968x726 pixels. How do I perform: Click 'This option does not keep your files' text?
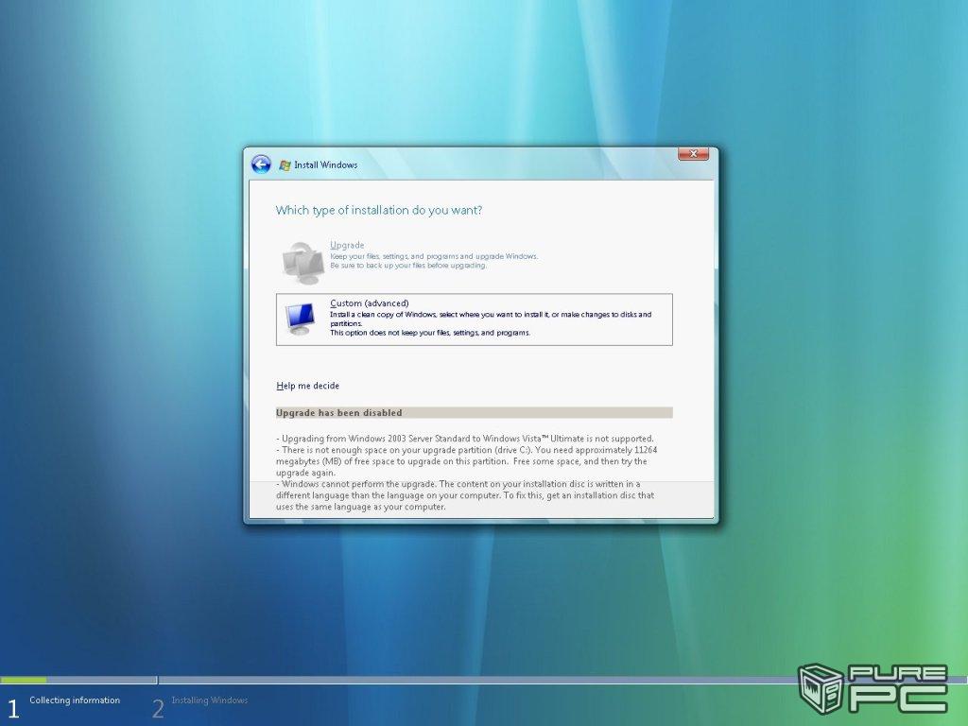(429, 333)
